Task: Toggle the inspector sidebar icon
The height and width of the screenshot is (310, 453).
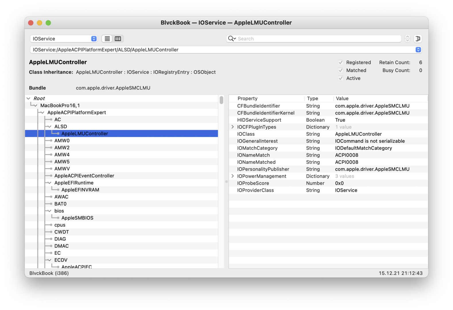Action: tap(418, 39)
